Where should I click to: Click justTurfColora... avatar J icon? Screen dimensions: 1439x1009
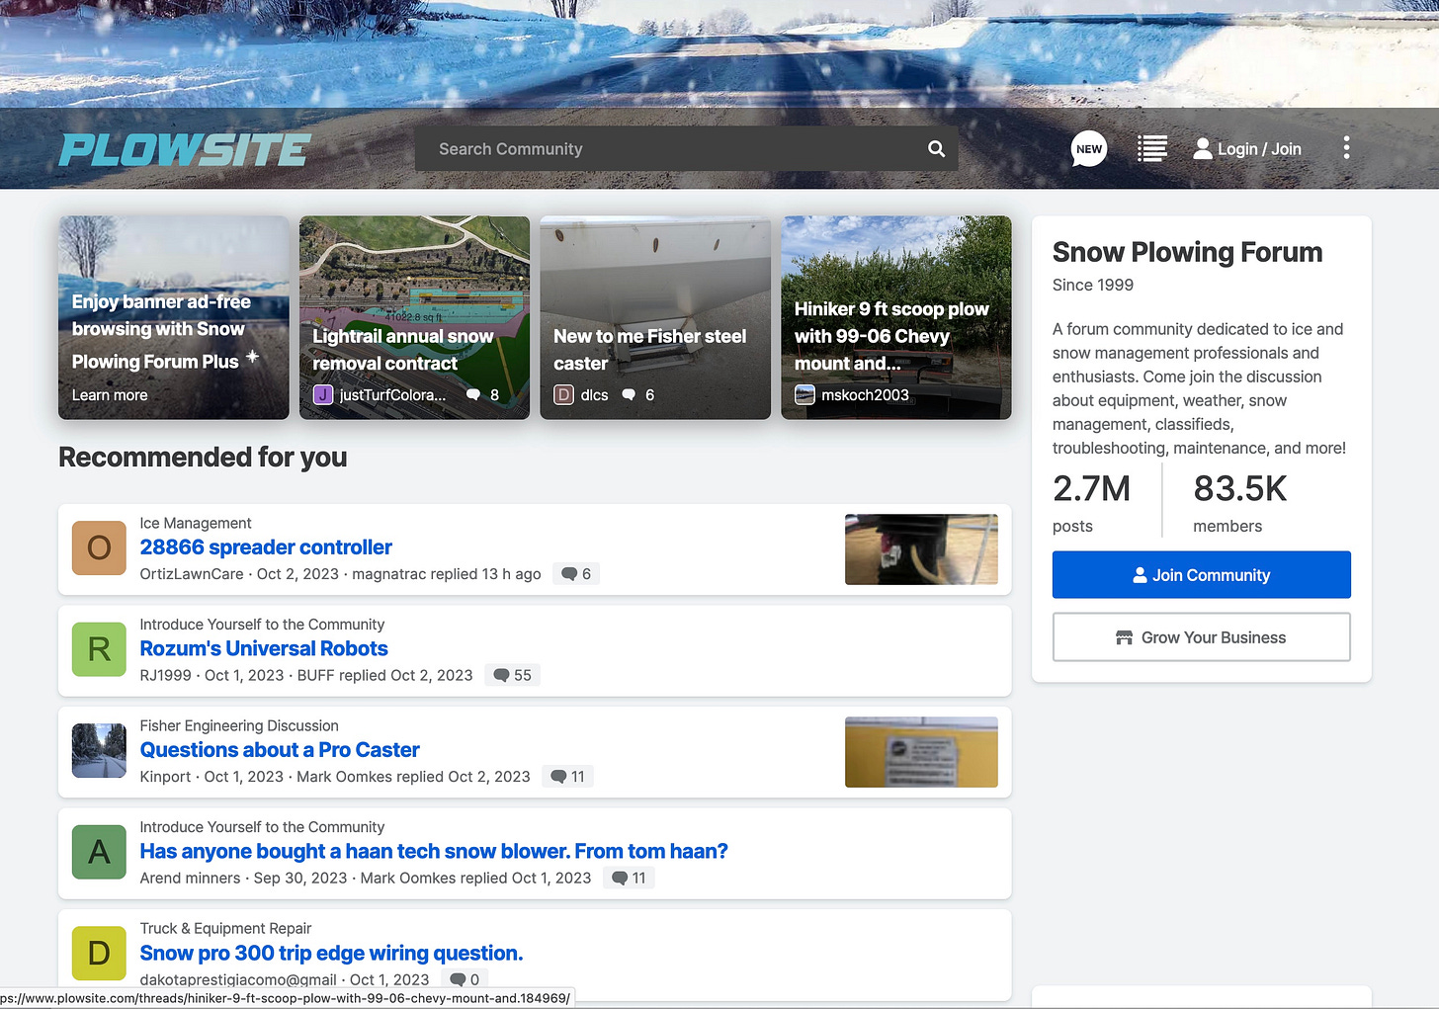tap(322, 394)
